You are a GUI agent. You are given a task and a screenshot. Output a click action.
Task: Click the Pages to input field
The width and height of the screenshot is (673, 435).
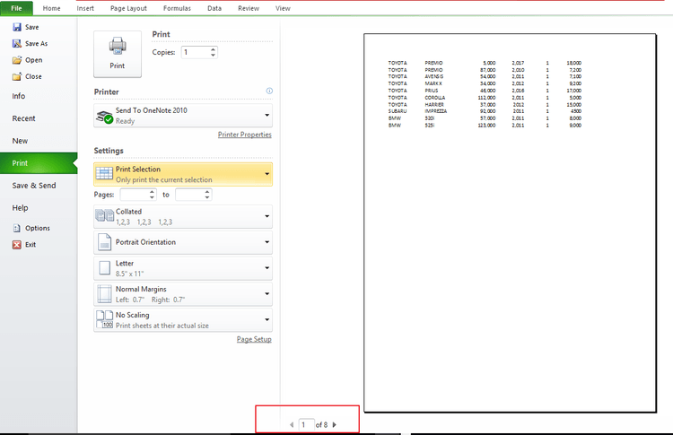(189, 195)
